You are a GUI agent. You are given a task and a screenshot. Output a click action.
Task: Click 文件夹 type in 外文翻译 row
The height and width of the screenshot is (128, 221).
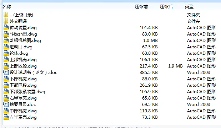pos(194,21)
